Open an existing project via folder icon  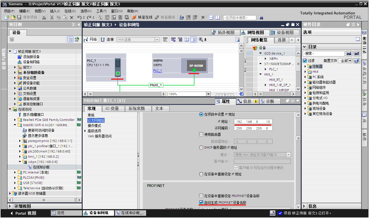tap(13, 17)
